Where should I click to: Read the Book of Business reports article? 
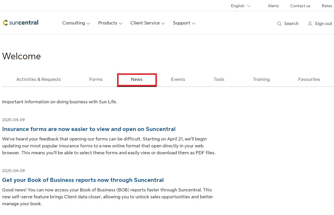(83, 180)
